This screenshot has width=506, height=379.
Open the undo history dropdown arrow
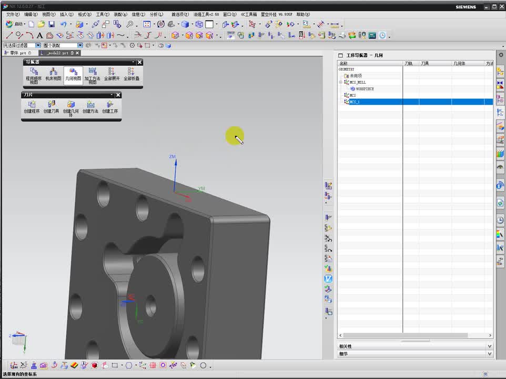[x=70, y=25]
